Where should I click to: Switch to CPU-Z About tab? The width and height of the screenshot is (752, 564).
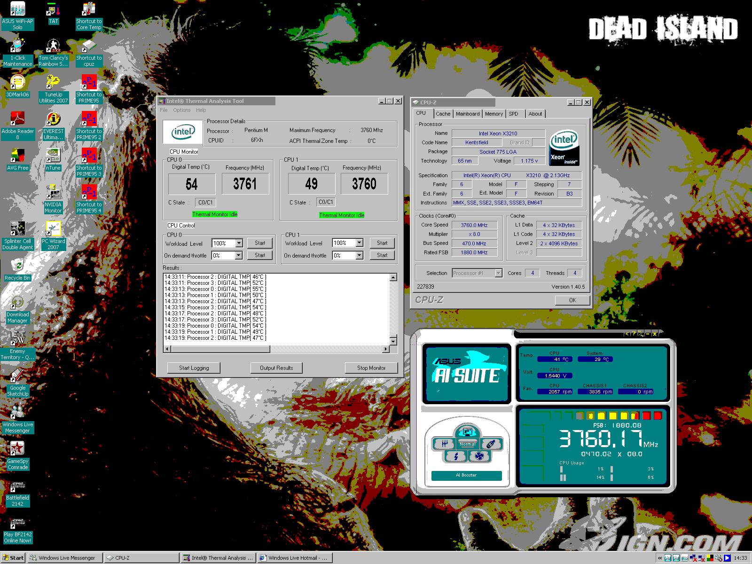click(535, 114)
